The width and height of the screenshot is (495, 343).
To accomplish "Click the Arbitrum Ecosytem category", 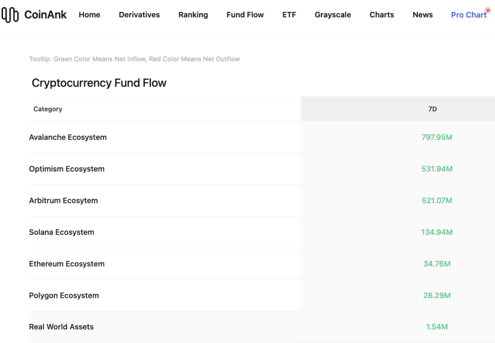I will 63,201.
